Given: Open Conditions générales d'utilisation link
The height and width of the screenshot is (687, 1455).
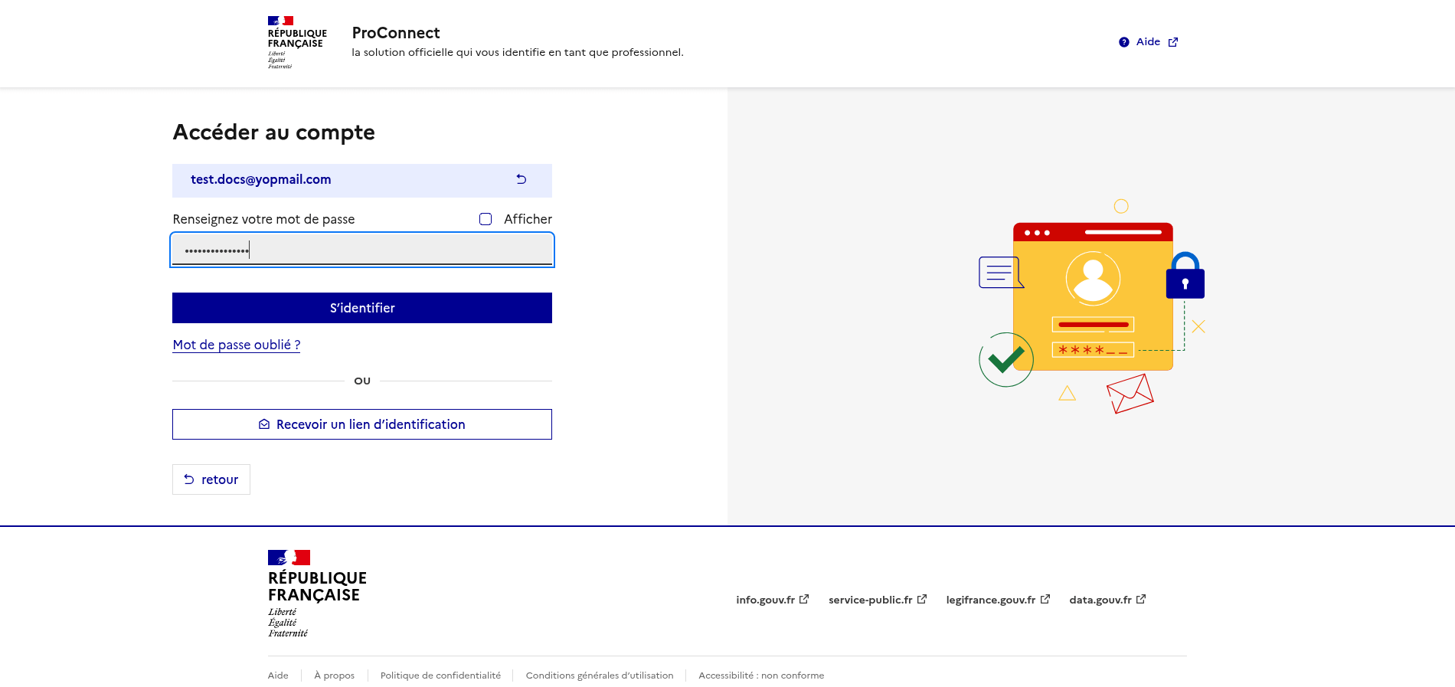Looking at the screenshot, I should coord(599,676).
